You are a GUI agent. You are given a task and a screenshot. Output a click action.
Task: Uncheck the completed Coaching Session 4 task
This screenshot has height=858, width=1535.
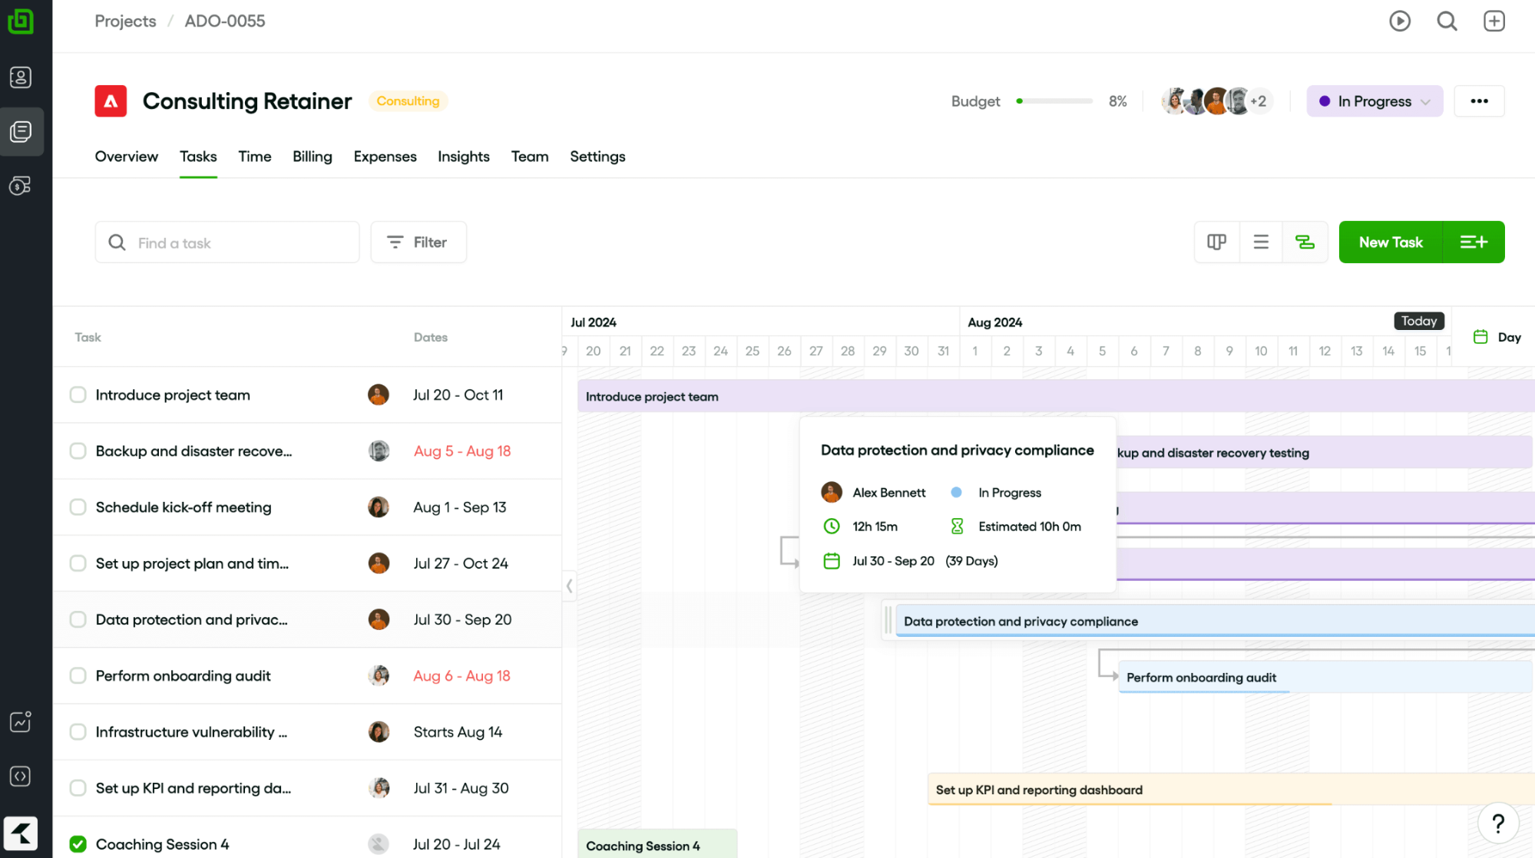pyautogui.click(x=78, y=844)
